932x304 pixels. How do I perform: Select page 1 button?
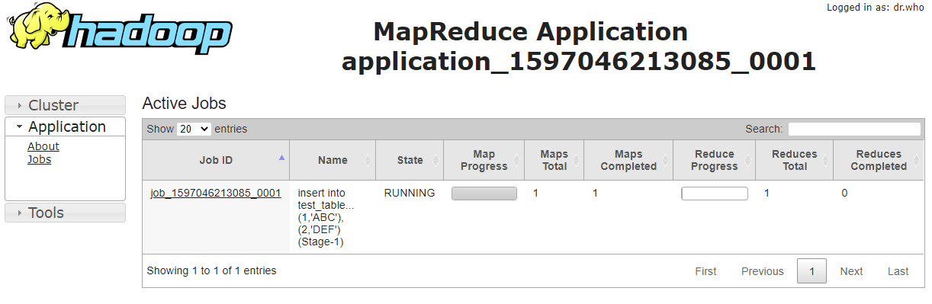click(x=811, y=271)
